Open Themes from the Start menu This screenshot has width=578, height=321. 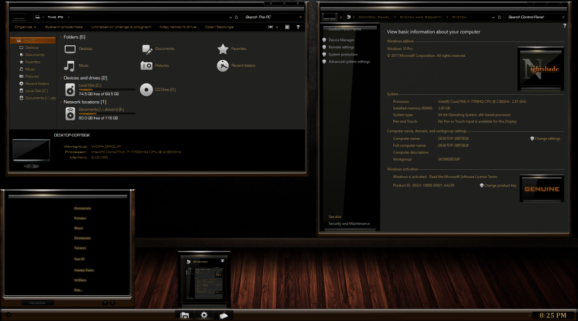(x=80, y=248)
